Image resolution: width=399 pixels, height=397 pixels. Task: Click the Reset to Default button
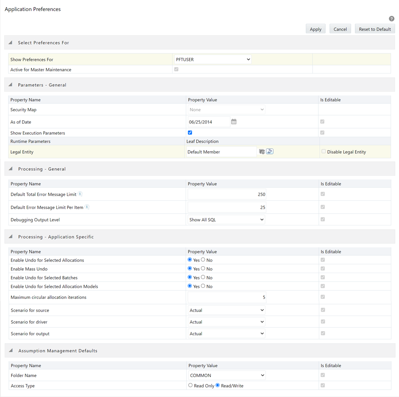click(x=375, y=29)
